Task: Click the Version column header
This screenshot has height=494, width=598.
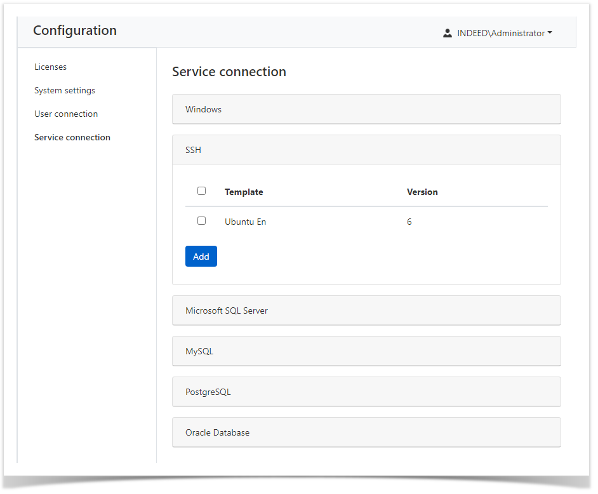Action: tap(422, 192)
